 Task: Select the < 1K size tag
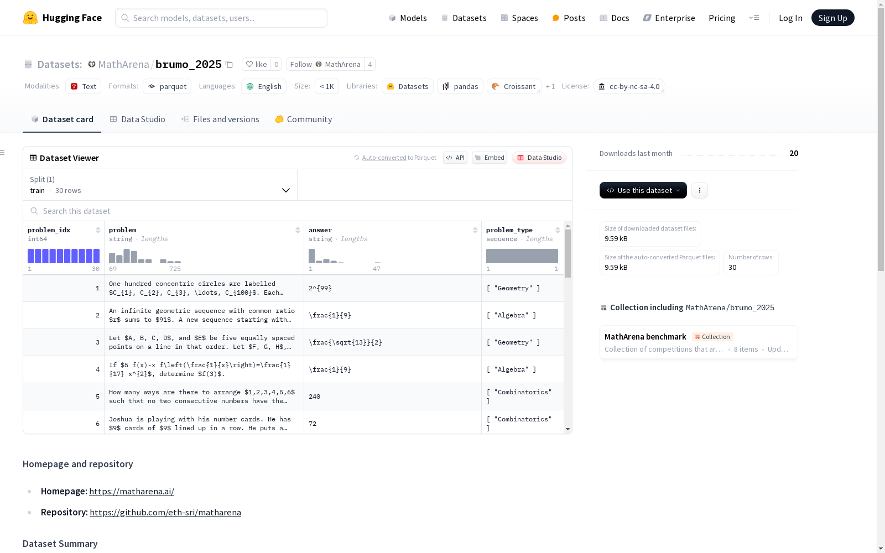click(327, 86)
